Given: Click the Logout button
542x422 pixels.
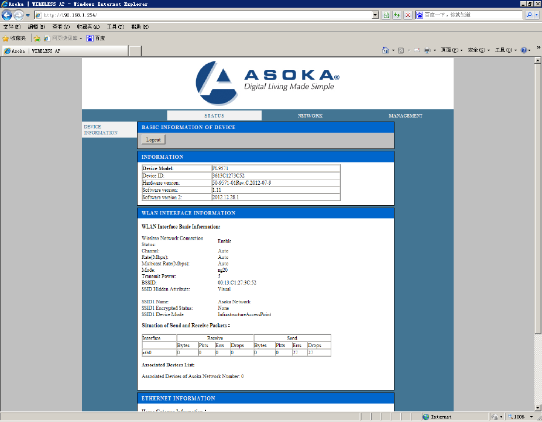Looking at the screenshot, I should click(x=153, y=140).
